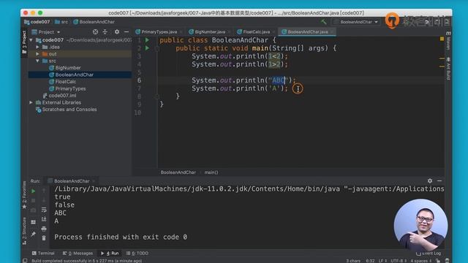Expand the .idea folder
This screenshot has height=263, width=468.
(37, 47)
